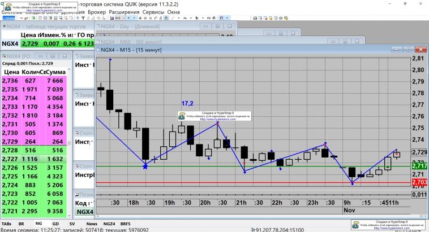Select the blue star marker on chart
The image size is (429, 232).
[x=145, y=166]
